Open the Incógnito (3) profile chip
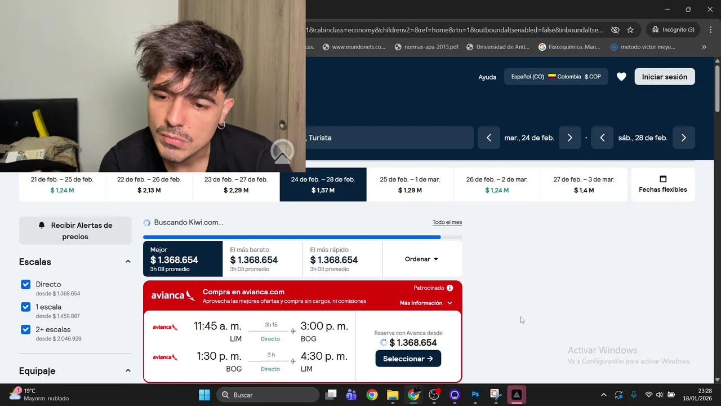 [x=674, y=29]
